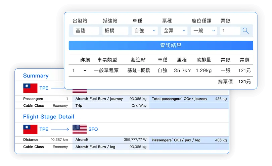Click the 436 kg value in Summary
This screenshot has width=272, height=166.
221,99
